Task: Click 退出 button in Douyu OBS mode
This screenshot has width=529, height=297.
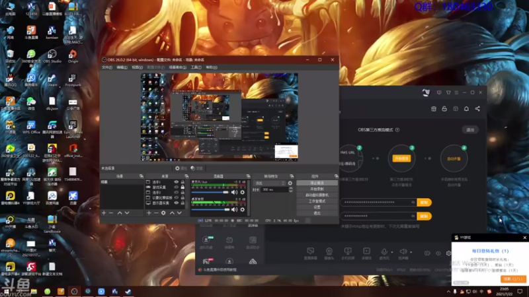Action: pos(470,129)
